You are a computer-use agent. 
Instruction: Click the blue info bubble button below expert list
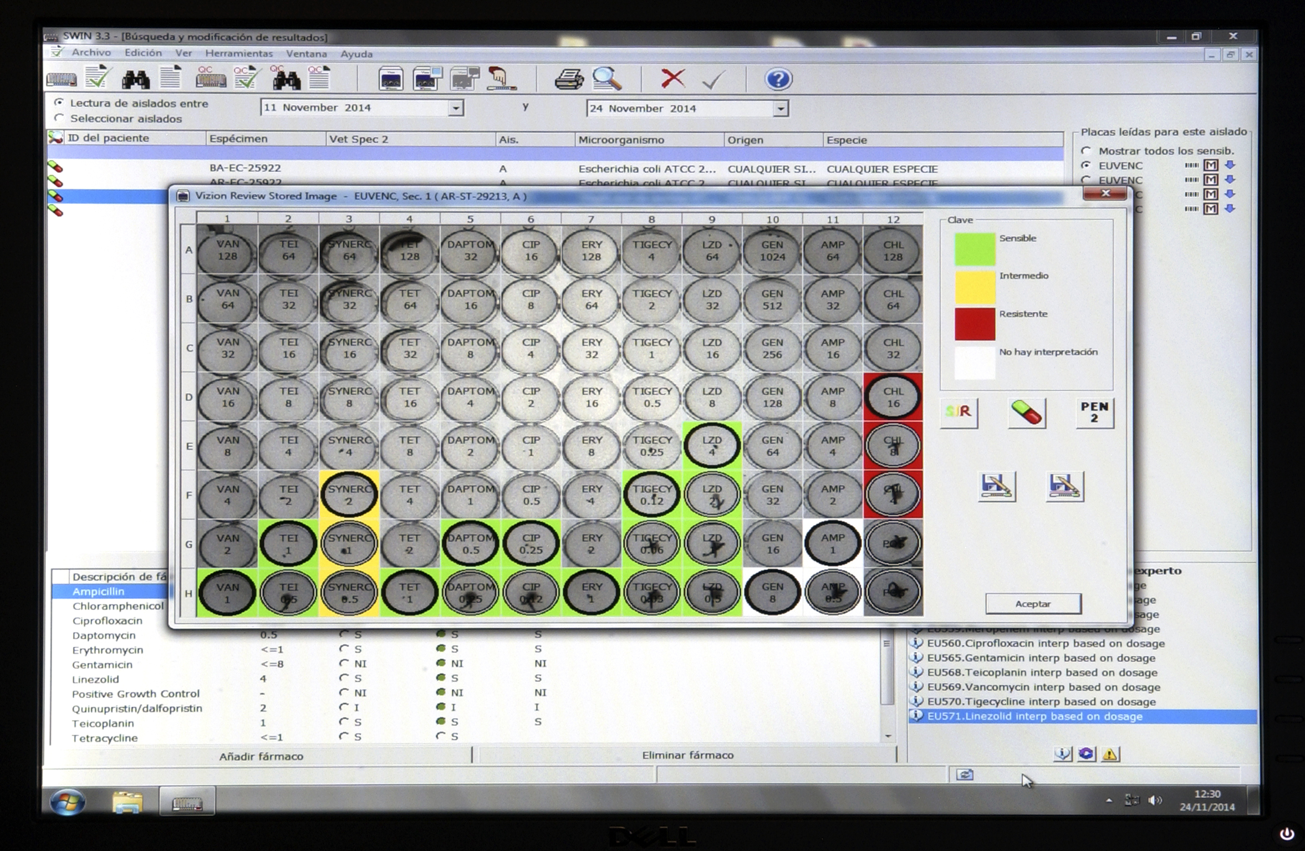[x=1062, y=754]
